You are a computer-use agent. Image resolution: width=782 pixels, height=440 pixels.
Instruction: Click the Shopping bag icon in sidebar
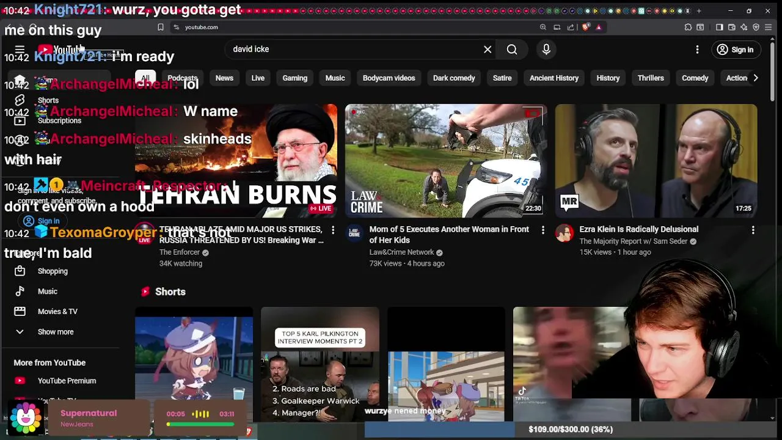(x=20, y=271)
